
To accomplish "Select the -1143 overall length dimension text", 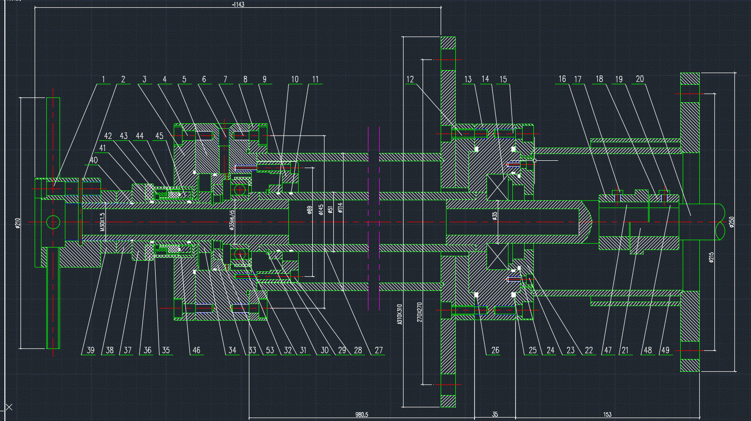I will coord(238,4).
